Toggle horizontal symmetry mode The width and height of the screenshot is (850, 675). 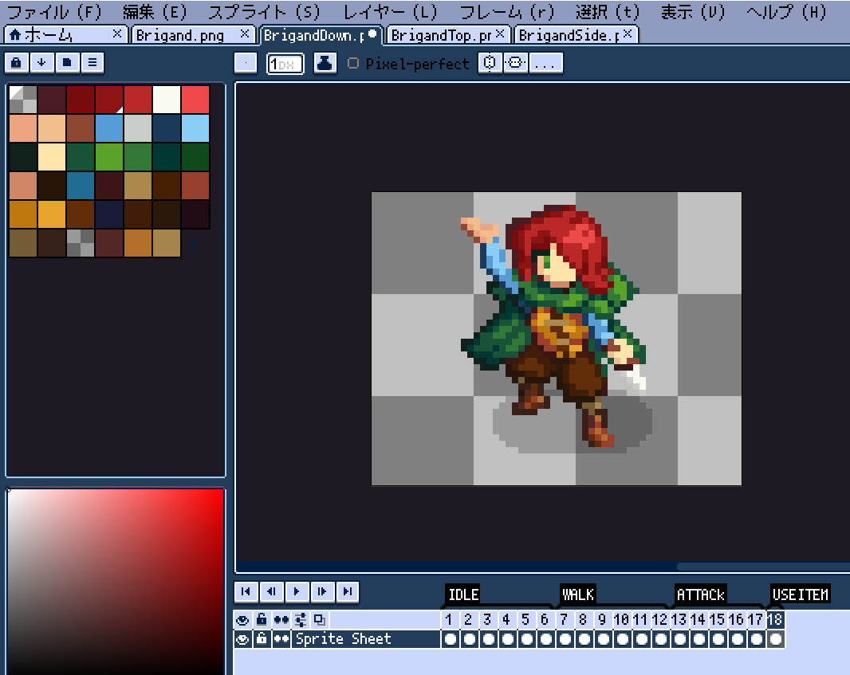point(490,63)
